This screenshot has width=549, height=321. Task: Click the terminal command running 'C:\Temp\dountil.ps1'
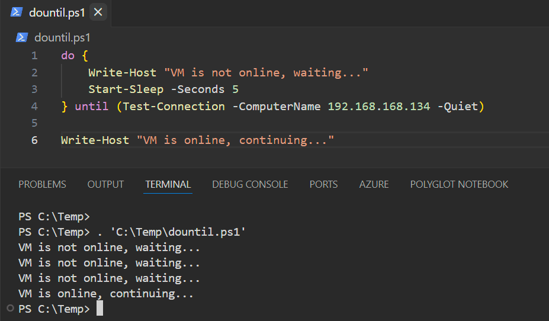pos(172,232)
